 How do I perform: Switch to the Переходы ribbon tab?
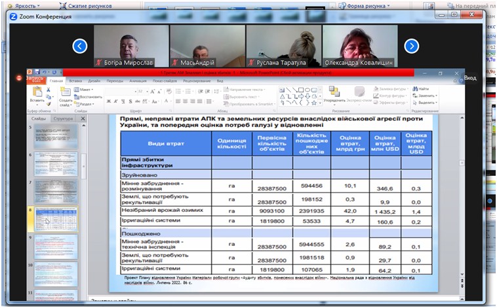[115, 81]
